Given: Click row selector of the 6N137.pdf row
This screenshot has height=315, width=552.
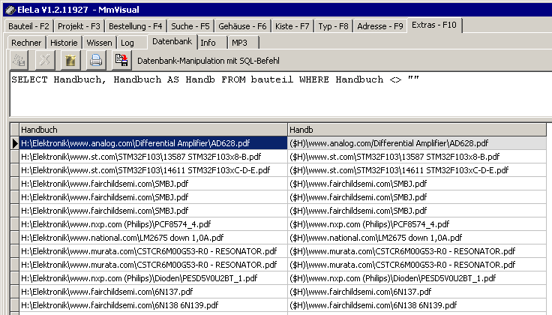Looking at the screenshot, I should (14, 292).
